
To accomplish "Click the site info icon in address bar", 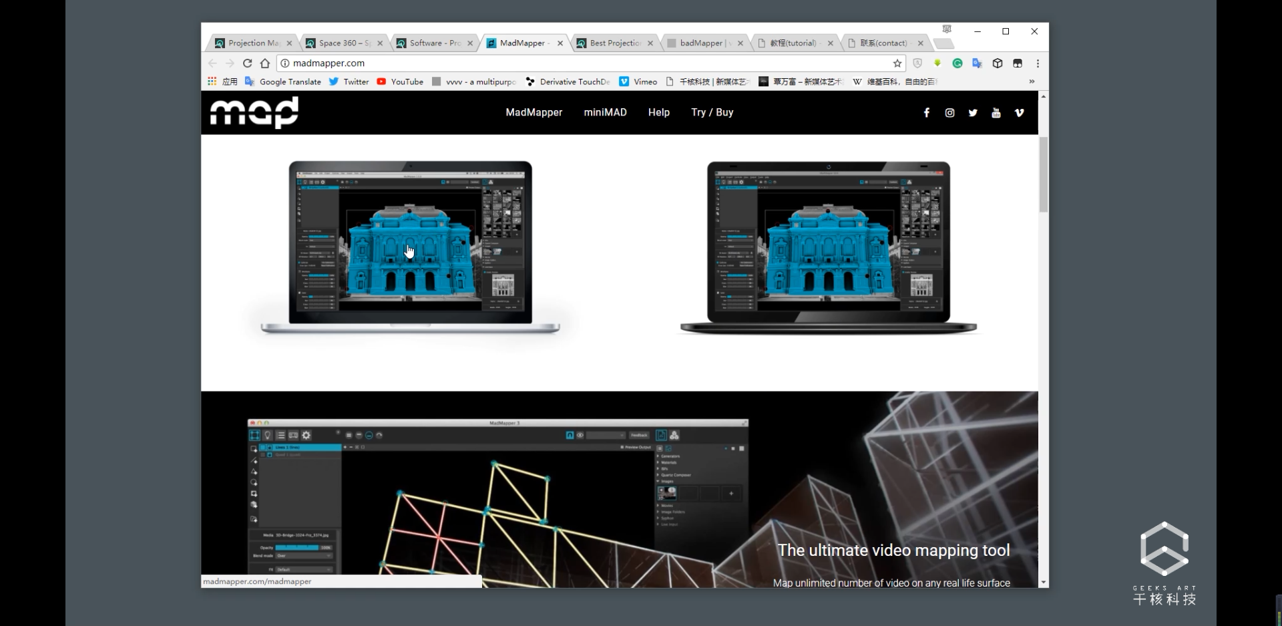I will pos(285,63).
